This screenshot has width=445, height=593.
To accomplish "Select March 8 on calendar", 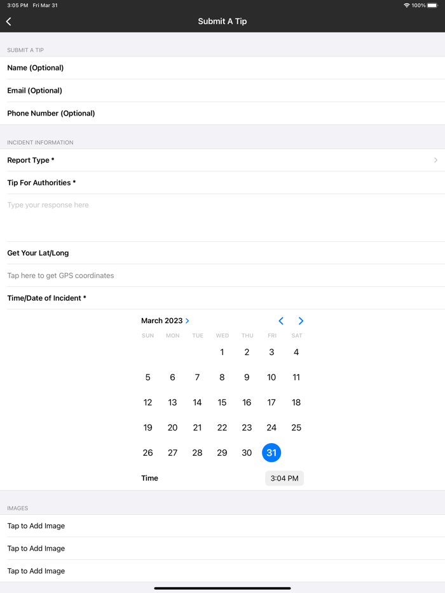I will [222, 377].
